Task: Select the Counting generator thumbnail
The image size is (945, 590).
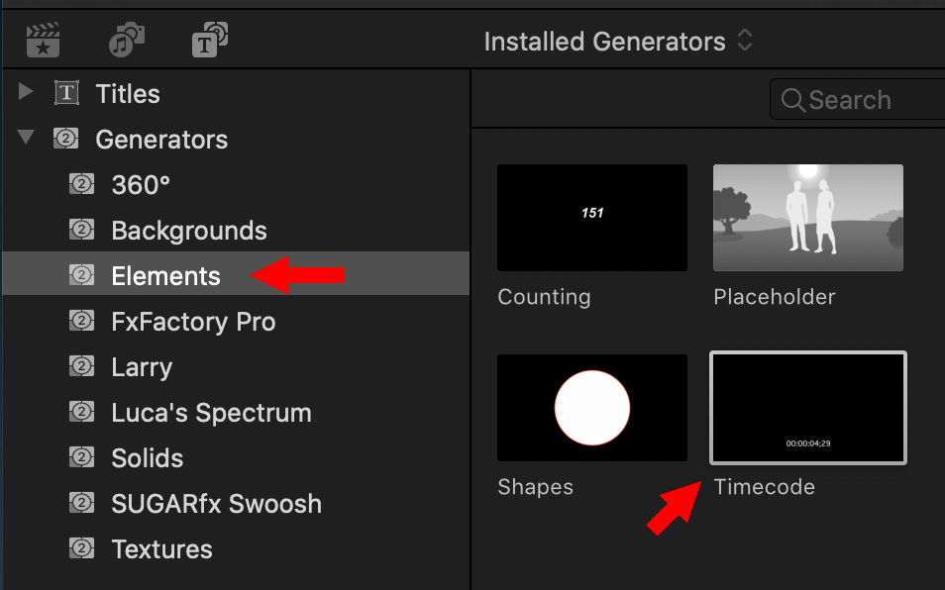Action: click(591, 218)
